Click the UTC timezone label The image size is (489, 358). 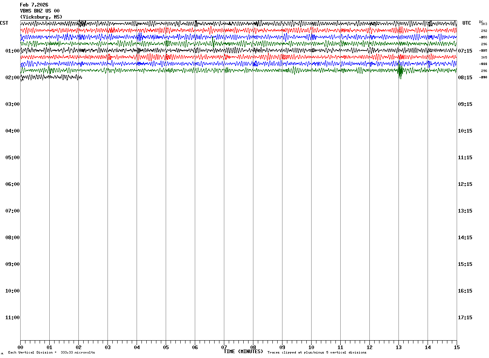click(x=467, y=23)
